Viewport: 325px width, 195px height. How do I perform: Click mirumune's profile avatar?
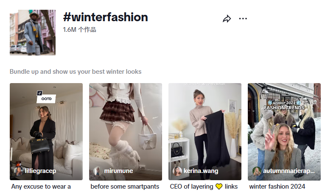(98, 171)
